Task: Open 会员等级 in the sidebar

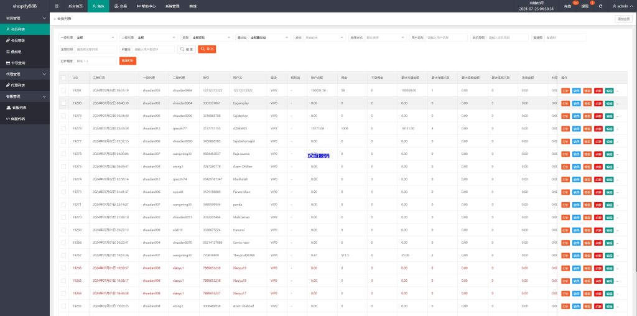Action: click(x=18, y=40)
